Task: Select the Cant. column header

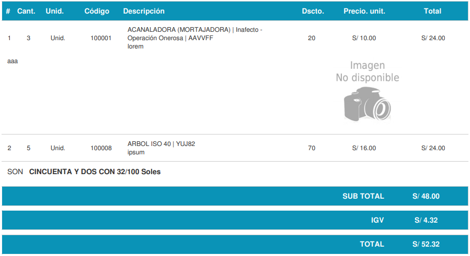Action: point(26,11)
